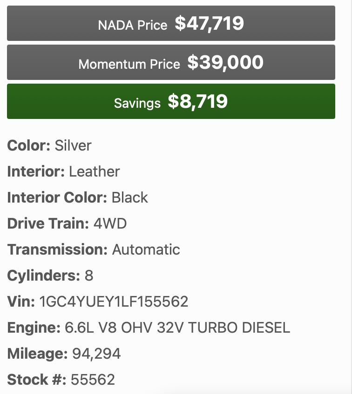Click the Cylinders label

tap(44, 276)
